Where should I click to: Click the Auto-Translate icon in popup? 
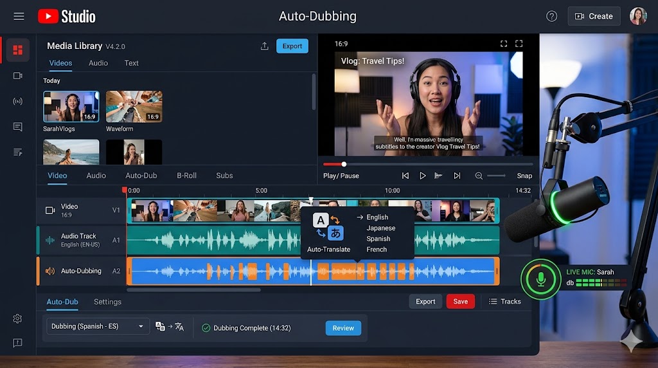click(328, 227)
